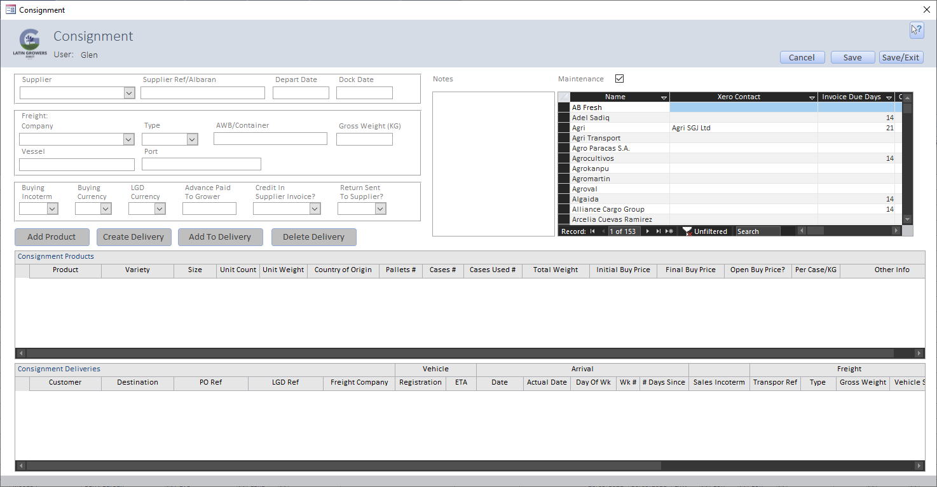Click right arrow of Consignment Deliveries scrollbar
The width and height of the screenshot is (937, 487).
coord(919,466)
